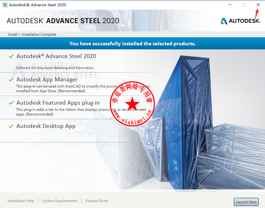265x208 pixels.
Task: Click the green checkmark beside Autodesk App Manager
Action: click(11, 79)
